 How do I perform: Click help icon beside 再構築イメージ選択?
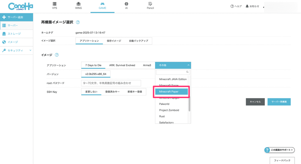pyautogui.click(x=78, y=22)
